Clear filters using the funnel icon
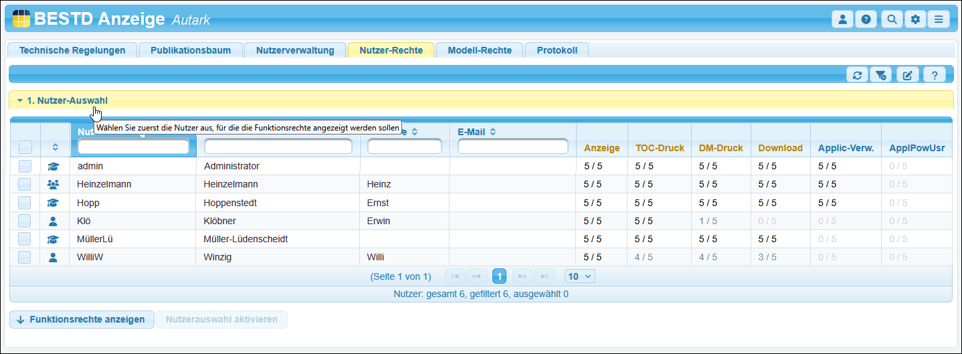The image size is (962, 354). 881,75
